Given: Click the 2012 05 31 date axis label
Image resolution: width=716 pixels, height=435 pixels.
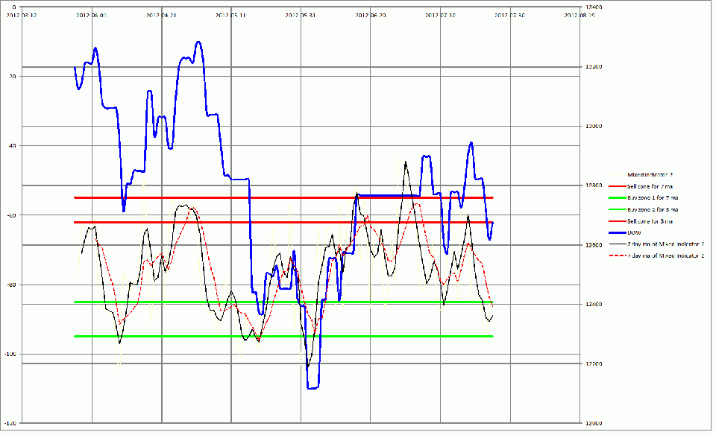Looking at the screenshot, I should coord(301,15).
